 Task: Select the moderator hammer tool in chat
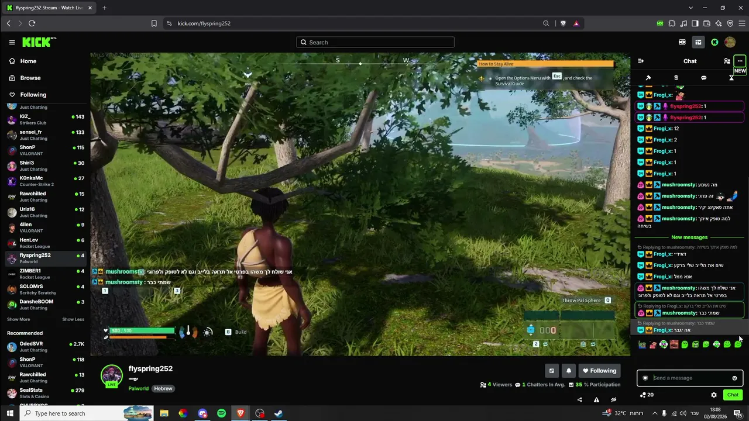click(x=648, y=78)
